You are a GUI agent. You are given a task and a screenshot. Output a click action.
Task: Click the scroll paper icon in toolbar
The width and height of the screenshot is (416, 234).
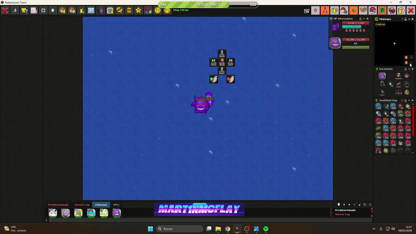(53, 10)
